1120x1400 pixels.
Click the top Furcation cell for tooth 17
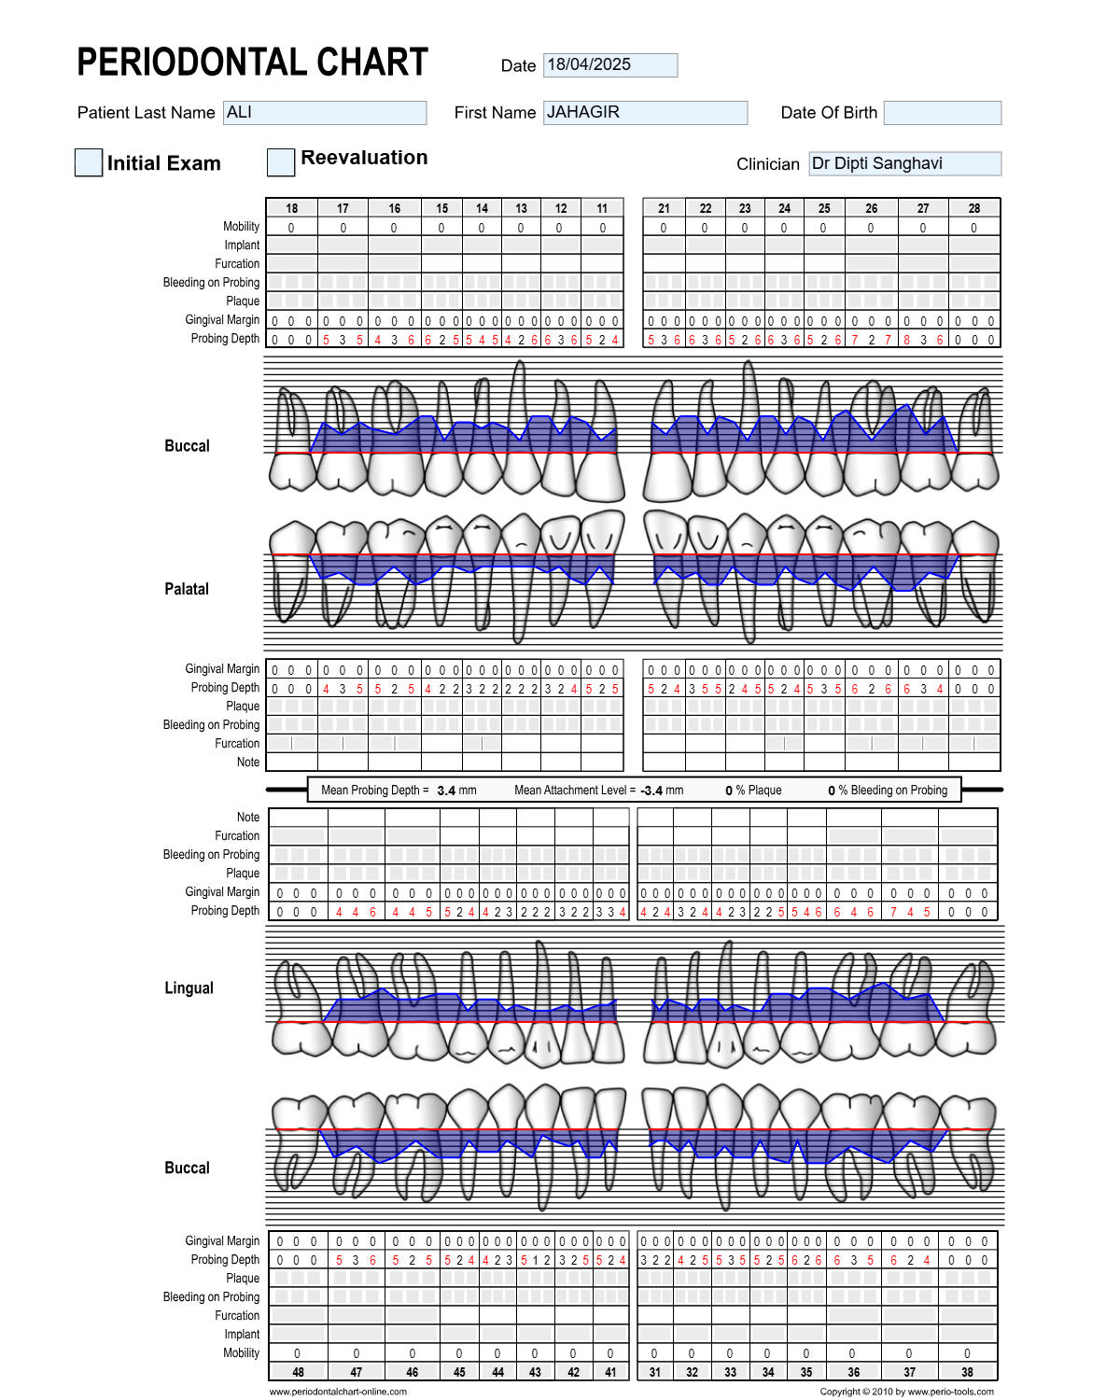coord(343,264)
